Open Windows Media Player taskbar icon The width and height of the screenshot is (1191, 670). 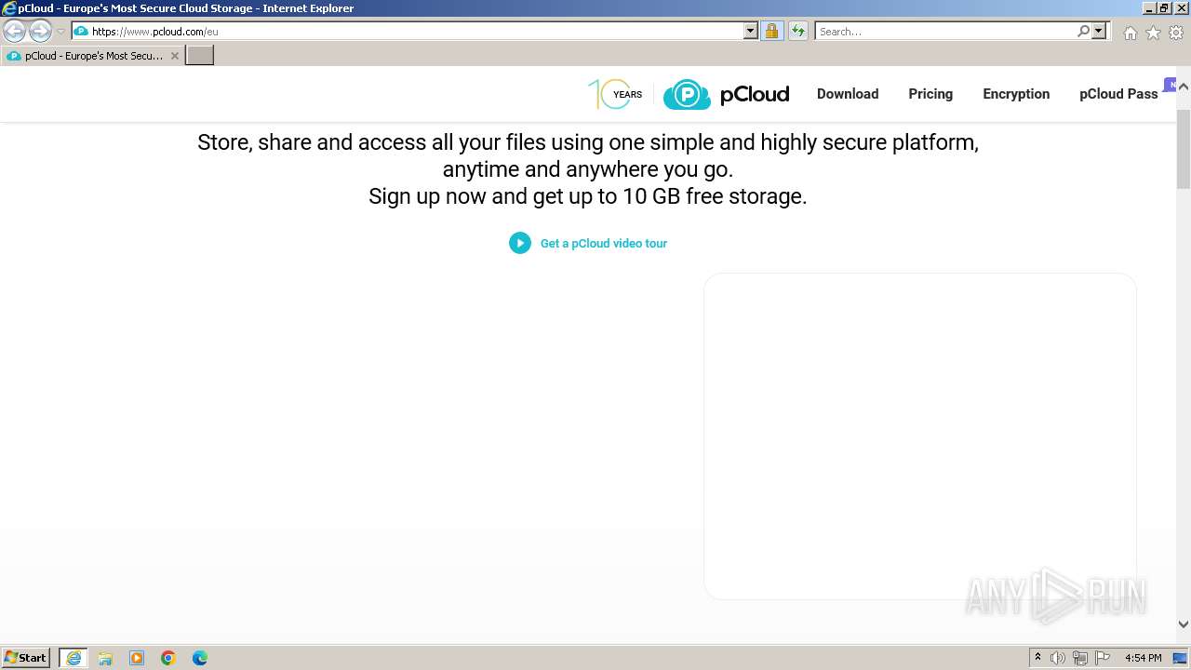(137, 658)
